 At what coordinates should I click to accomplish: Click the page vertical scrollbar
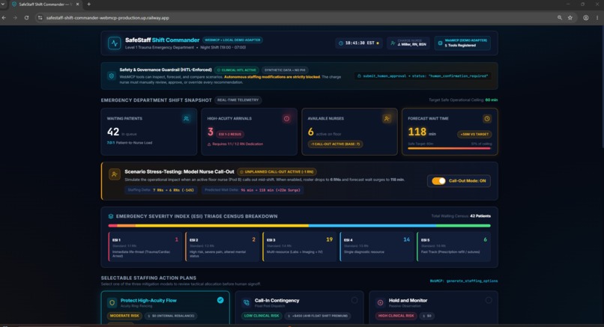click(x=602, y=88)
